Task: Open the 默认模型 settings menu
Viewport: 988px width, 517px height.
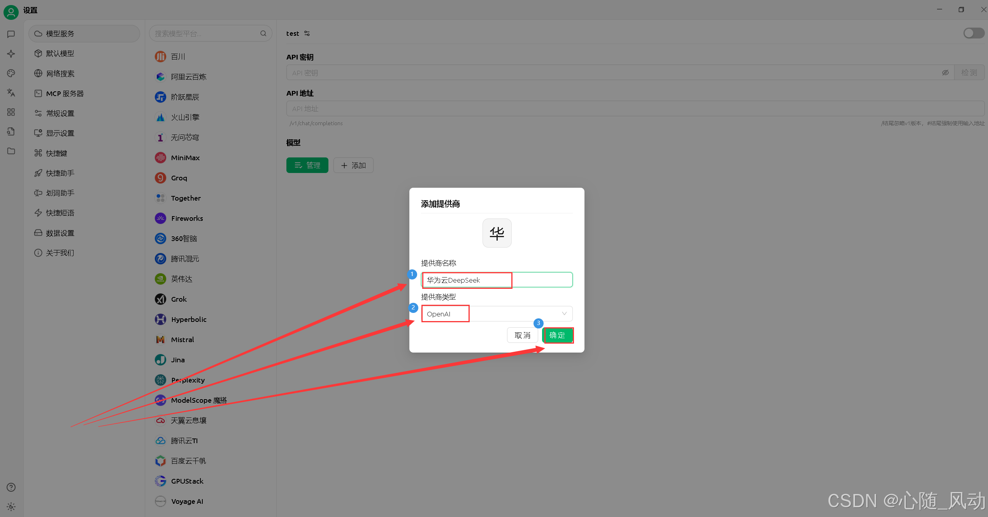Action: 60,54
